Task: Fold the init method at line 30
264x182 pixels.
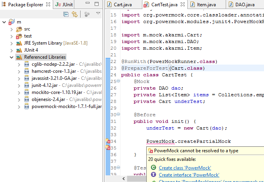Action: coord(119,114)
